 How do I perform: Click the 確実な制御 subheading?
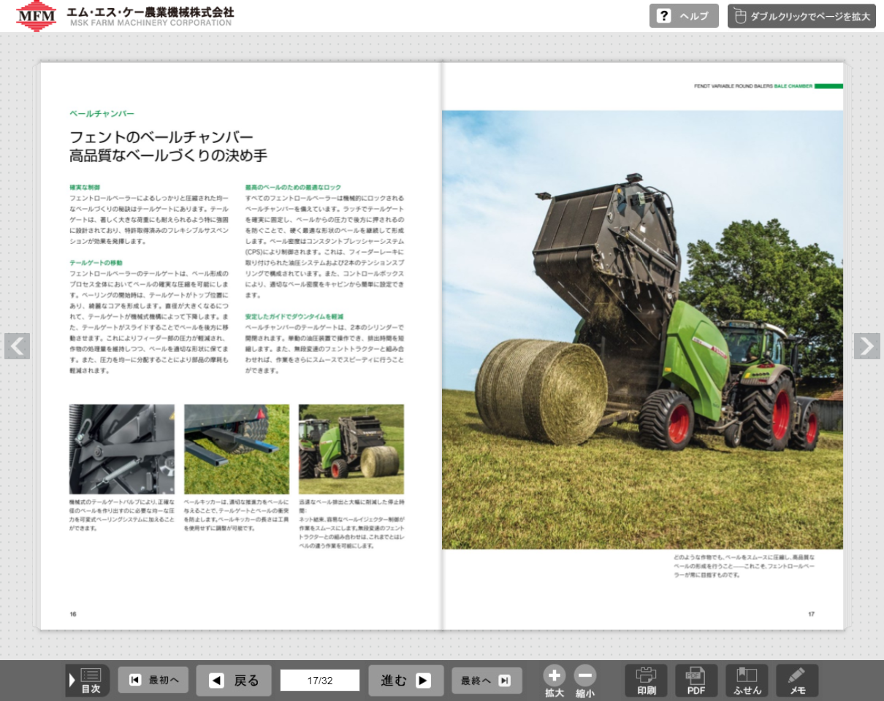click(x=85, y=188)
